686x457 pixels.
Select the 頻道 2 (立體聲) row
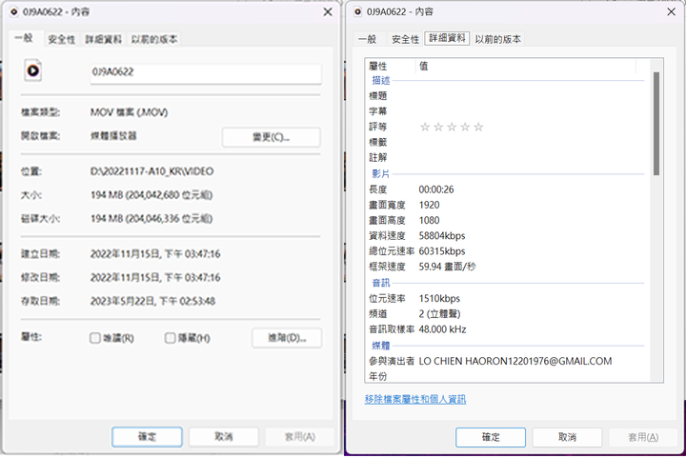point(507,313)
